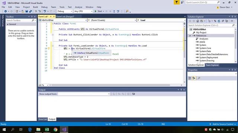Toggle auto-hide pin on Toolbox panel
The width and height of the screenshot is (238, 133).
[32, 17]
